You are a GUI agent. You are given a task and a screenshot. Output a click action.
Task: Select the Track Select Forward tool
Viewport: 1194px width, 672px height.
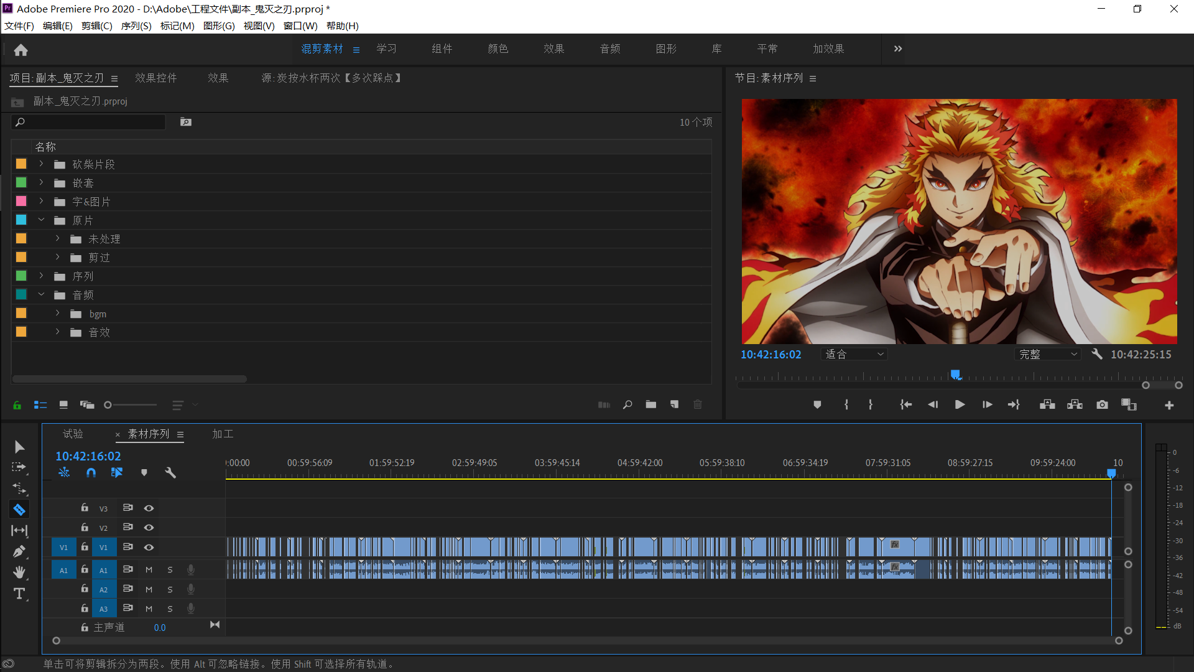(x=19, y=467)
